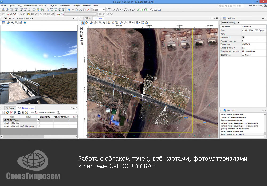
Task: Open the 1:500 scale dropdown
Action: [104, 10]
